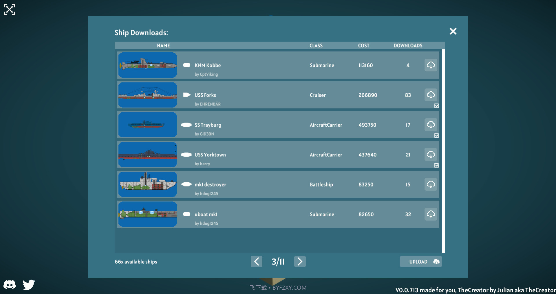Download the USS Yorktown
Image resolution: width=556 pixels, height=294 pixels.
point(431,155)
